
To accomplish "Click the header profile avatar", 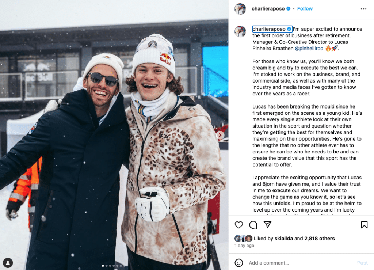I will coord(240,9).
